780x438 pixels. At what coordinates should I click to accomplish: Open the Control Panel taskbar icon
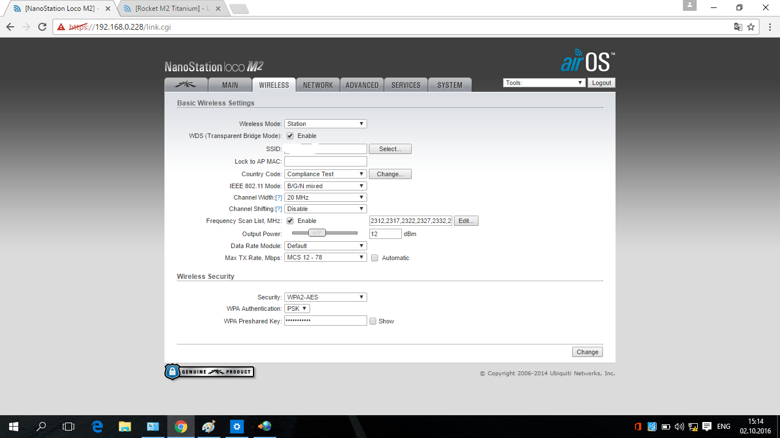153,426
